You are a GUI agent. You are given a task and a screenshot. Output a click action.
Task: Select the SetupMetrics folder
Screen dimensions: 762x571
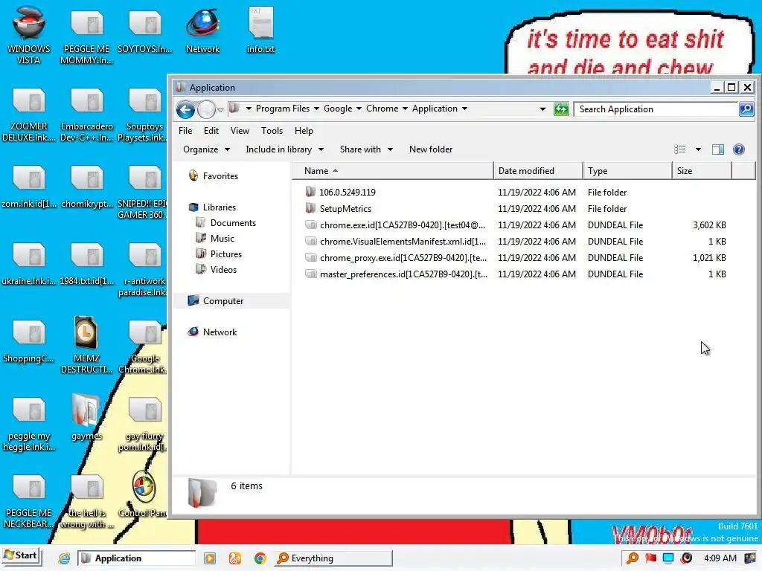pyautogui.click(x=345, y=209)
